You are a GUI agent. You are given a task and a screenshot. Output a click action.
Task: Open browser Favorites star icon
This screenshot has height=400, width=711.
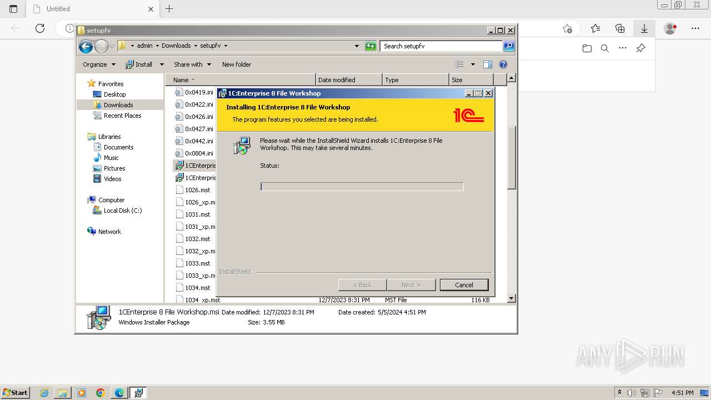coord(595,28)
